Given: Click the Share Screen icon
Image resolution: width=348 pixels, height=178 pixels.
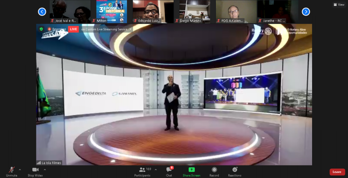Looking at the screenshot, I should (191, 170).
